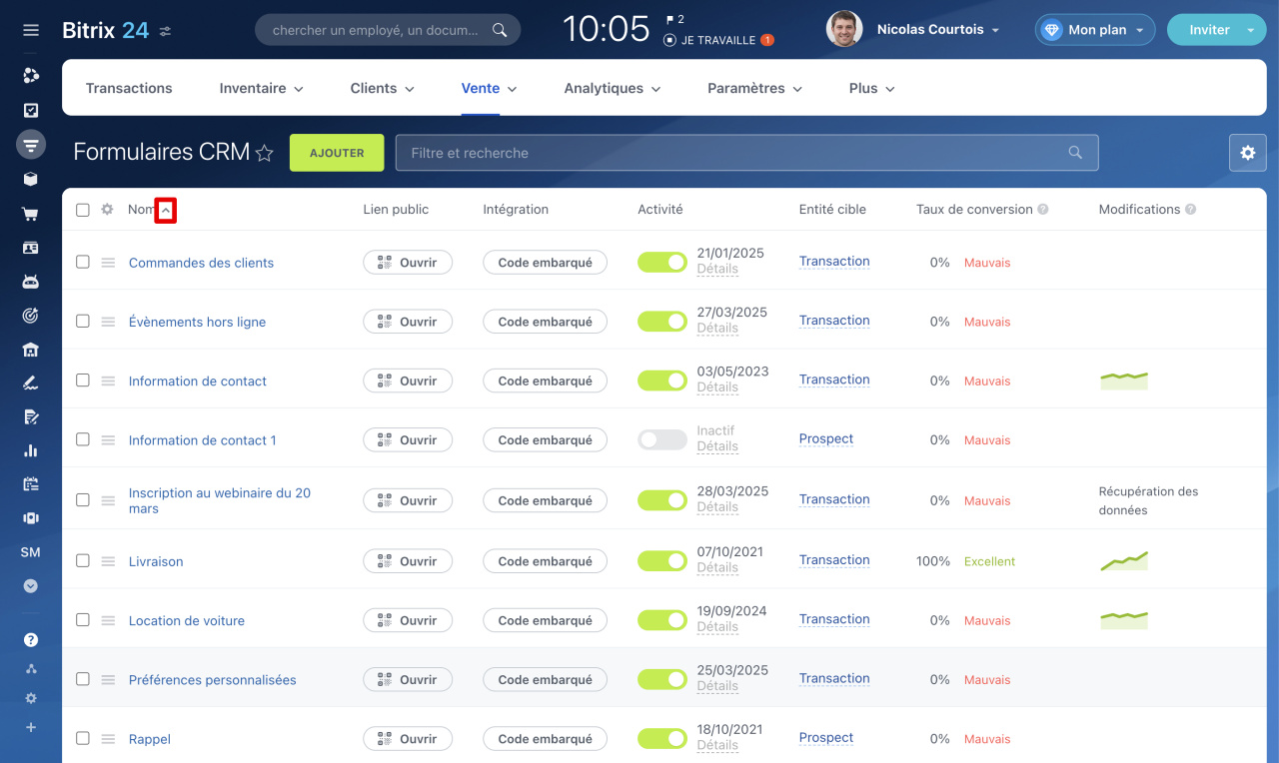This screenshot has height=763, width=1279.
Task: Open the sidebar settings gear icon
Action: pos(31,698)
